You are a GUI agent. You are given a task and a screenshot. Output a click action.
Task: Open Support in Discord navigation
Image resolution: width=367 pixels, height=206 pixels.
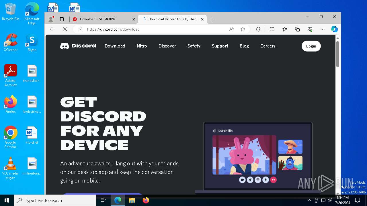tap(220, 46)
